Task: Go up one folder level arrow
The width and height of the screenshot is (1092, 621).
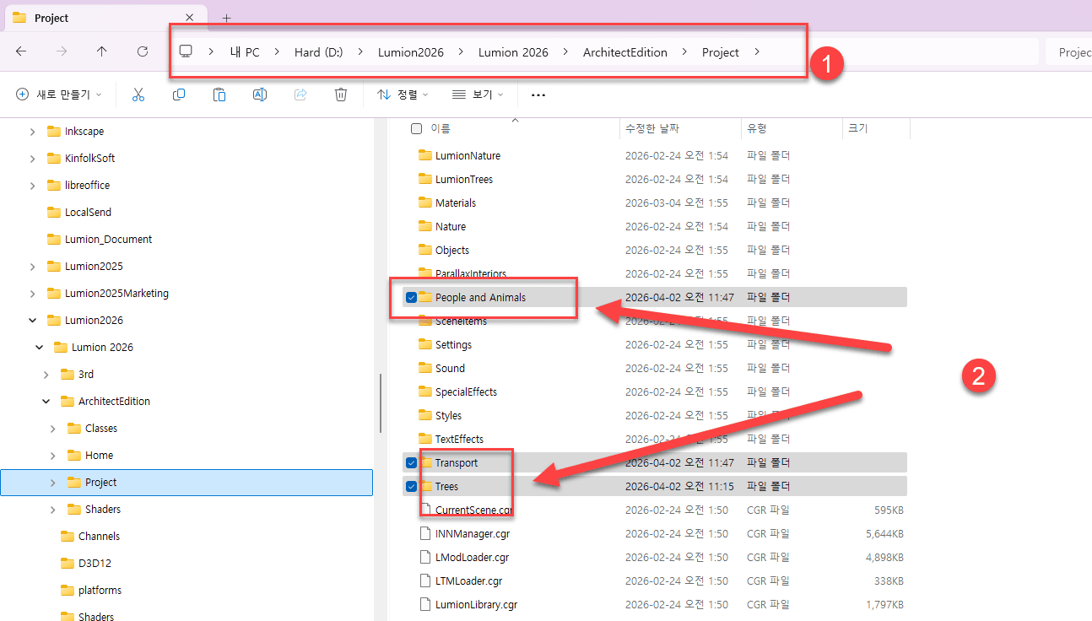Action: [x=102, y=51]
